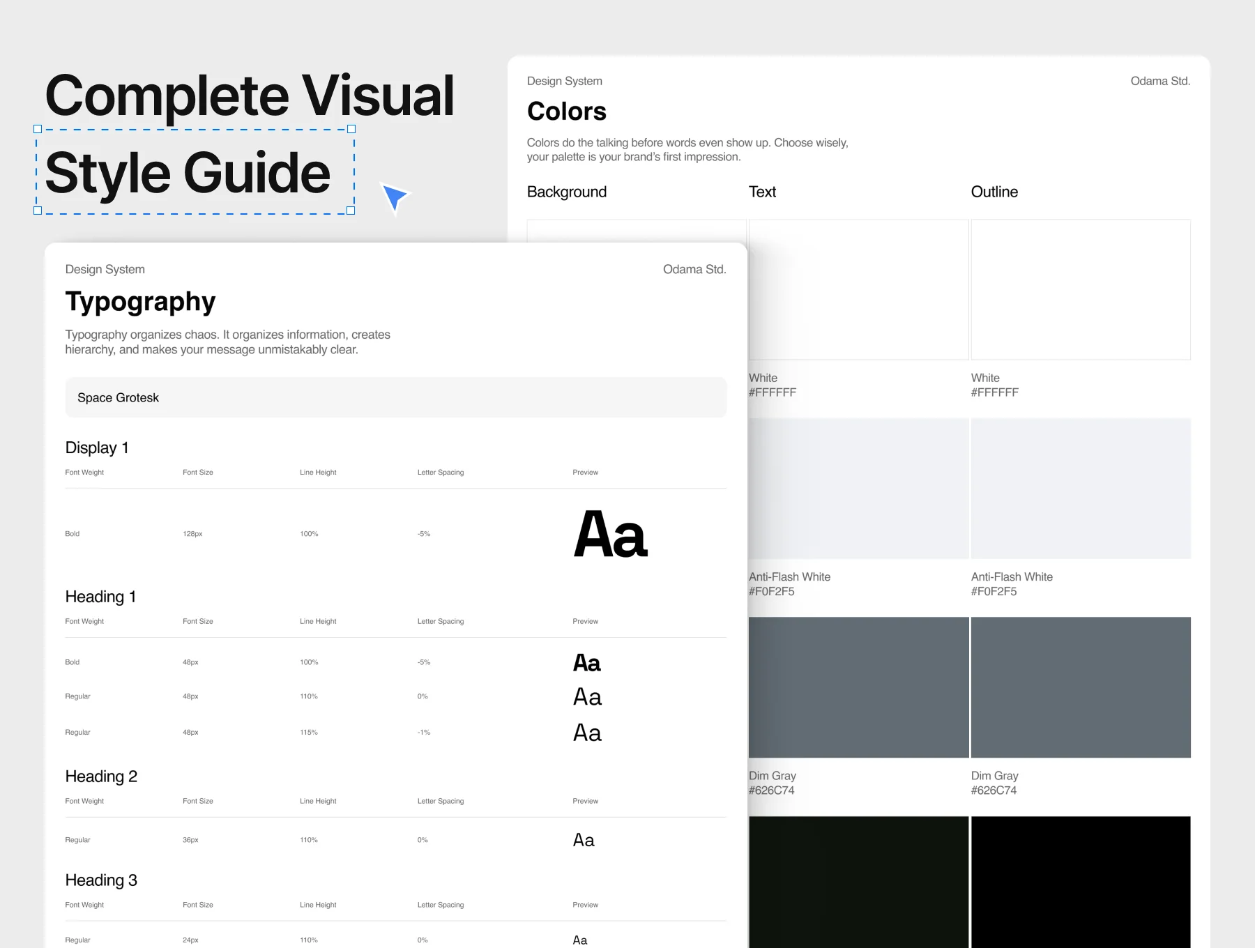Click the 'Colors' heading
Image resolution: width=1255 pixels, height=948 pixels.
click(567, 112)
